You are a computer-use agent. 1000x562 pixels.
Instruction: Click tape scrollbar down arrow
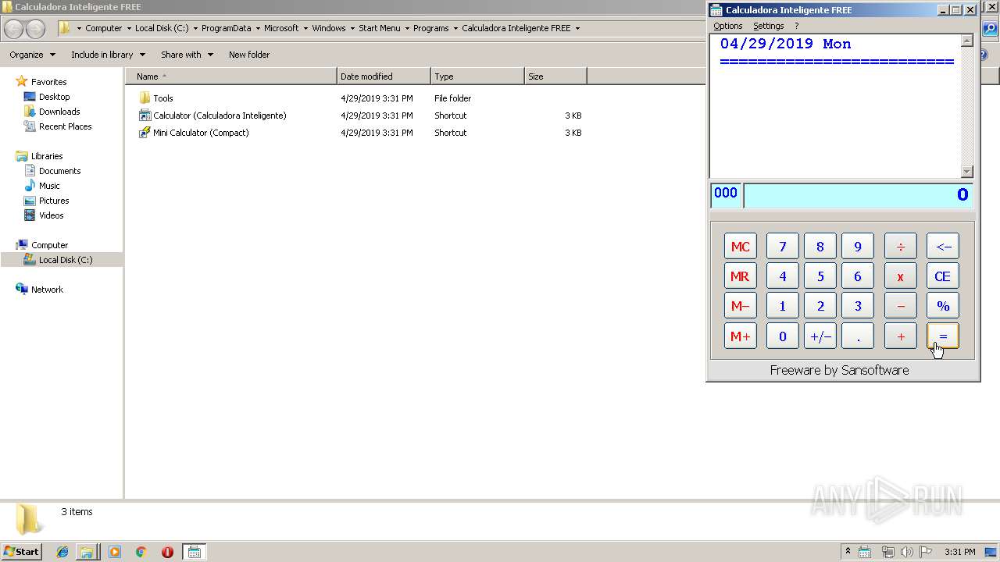click(x=966, y=172)
